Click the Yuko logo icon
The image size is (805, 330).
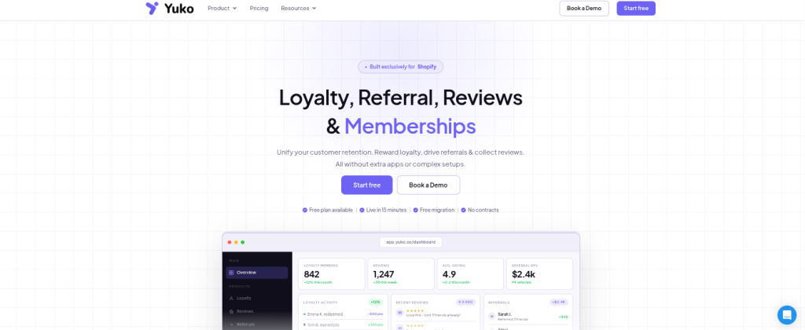pyautogui.click(x=152, y=8)
